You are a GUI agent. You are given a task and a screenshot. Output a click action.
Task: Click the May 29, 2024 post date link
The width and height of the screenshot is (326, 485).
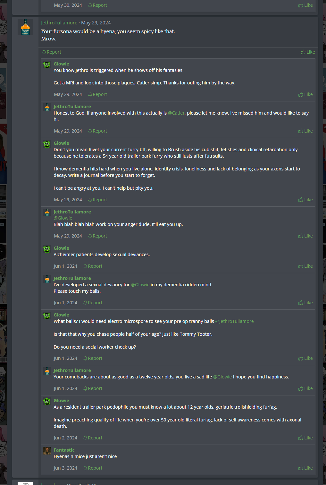[x=96, y=23]
